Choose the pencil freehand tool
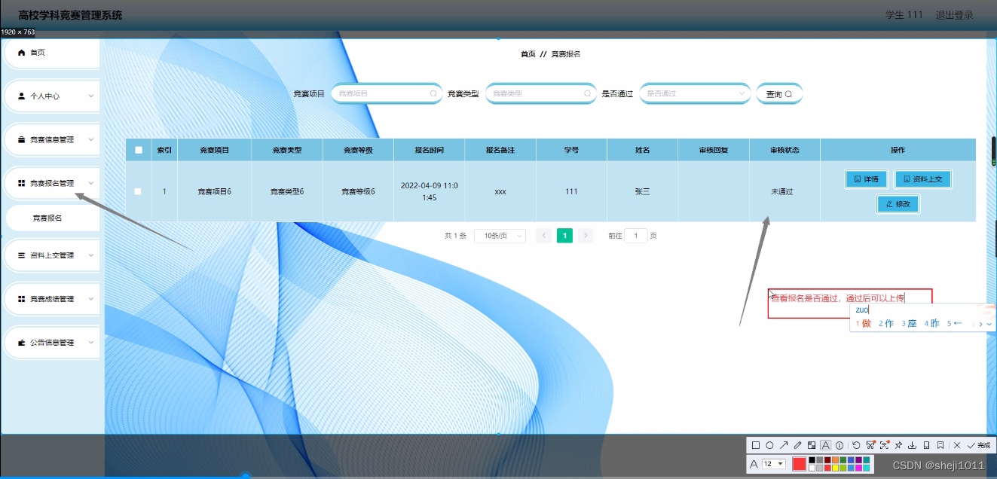The height and width of the screenshot is (479, 997). click(x=797, y=445)
